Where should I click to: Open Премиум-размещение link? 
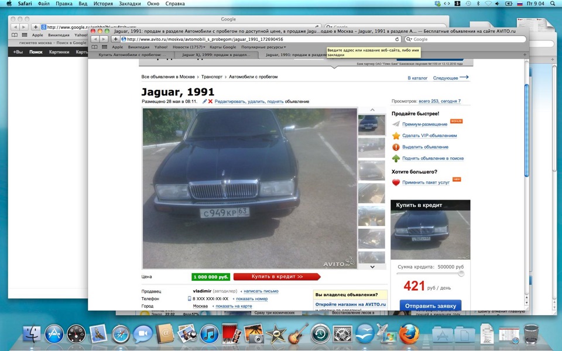[x=425, y=124]
